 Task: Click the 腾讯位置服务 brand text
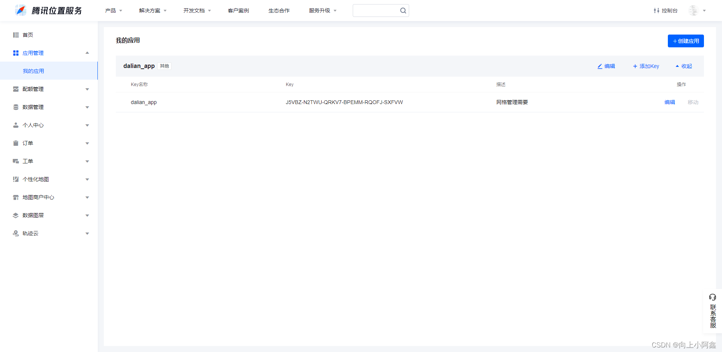pos(57,11)
